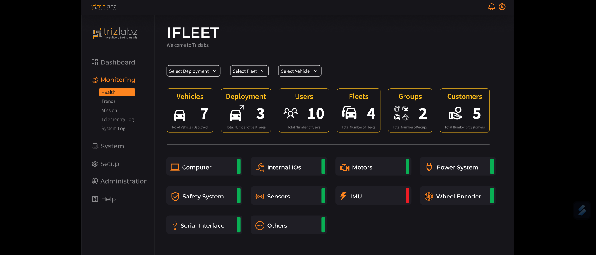Click the floating widget at right edge

tap(582, 210)
